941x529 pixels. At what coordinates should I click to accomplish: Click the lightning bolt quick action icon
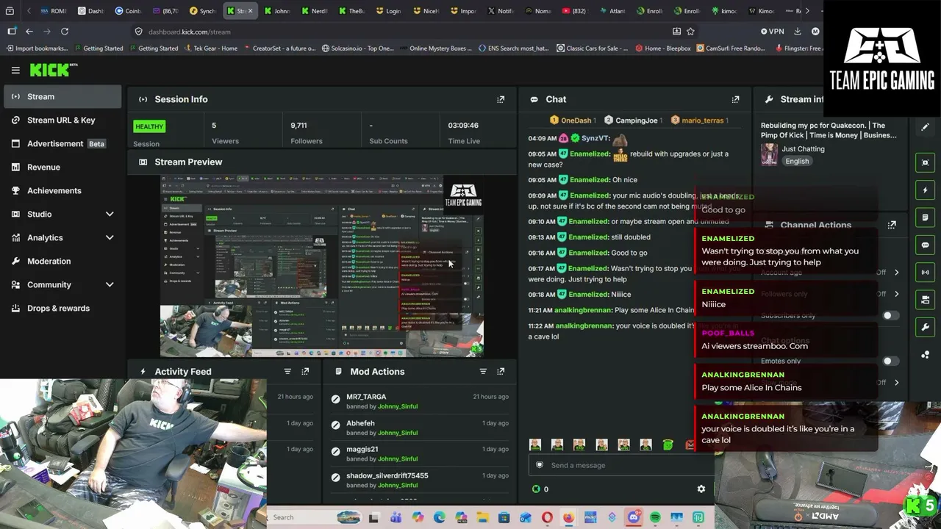[x=926, y=190]
